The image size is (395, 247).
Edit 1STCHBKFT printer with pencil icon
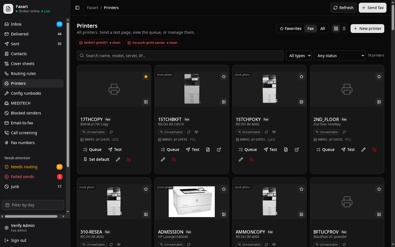point(163,159)
